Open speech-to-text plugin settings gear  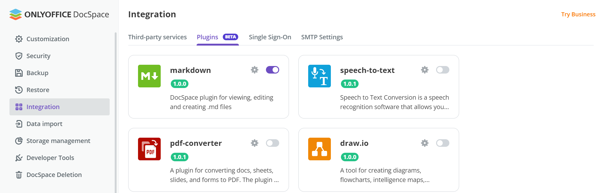click(425, 70)
